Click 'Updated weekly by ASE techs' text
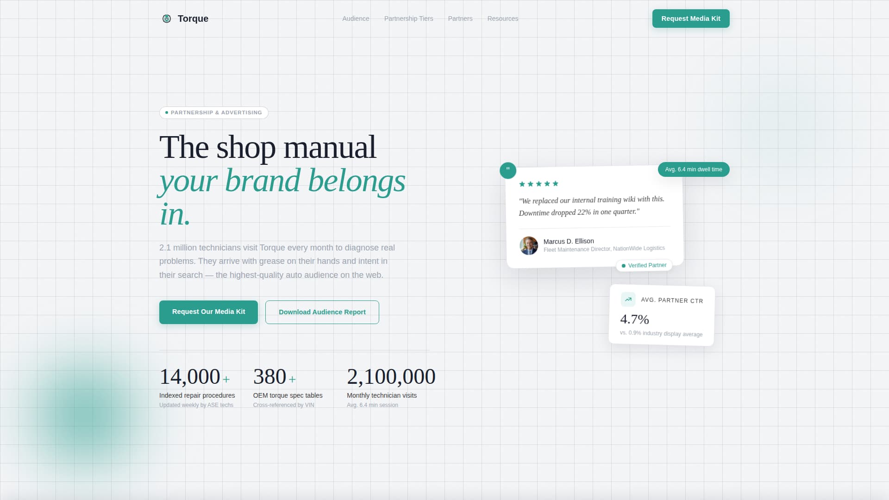Image resolution: width=889 pixels, height=500 pixels. tap(196, 405)
